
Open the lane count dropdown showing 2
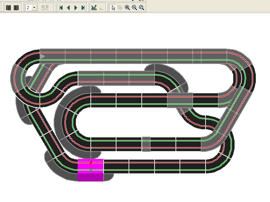click(31, 8)
